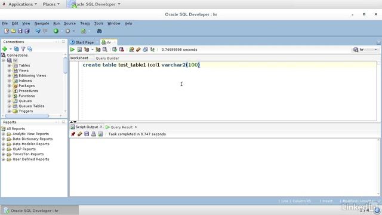This screenshot has height=215, width=382.
Task: Expand Analytic View Reports node
Action: (3, 134)
